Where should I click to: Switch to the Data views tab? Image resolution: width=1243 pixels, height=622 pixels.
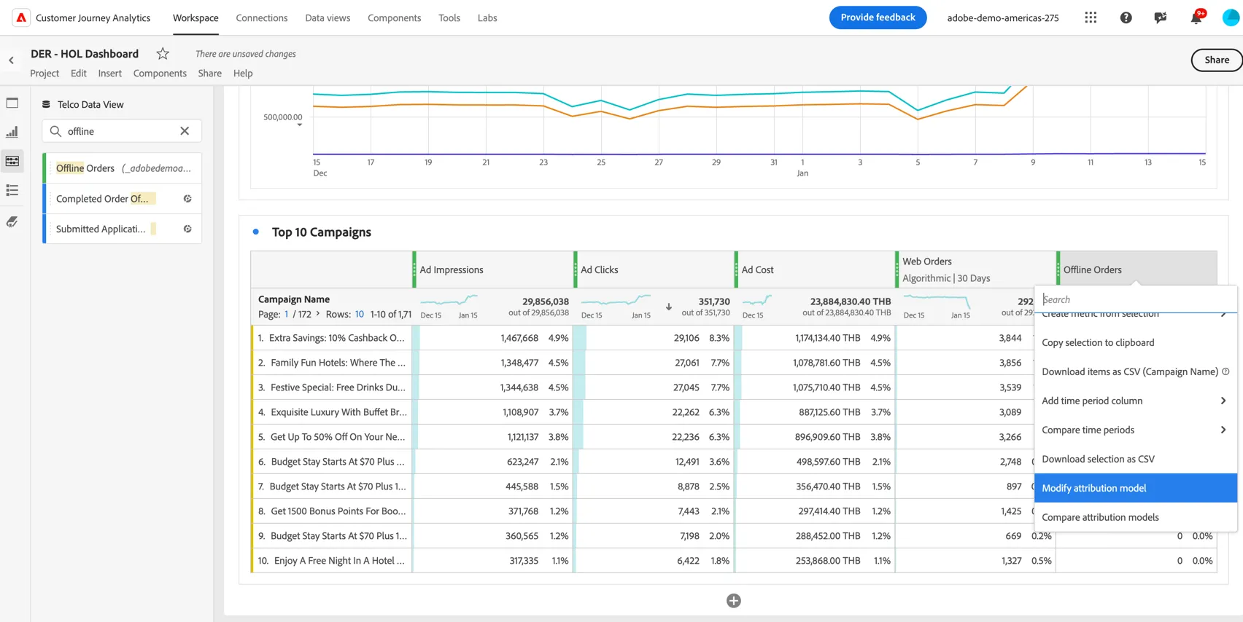pyautogui.click(x=328, y=17)
